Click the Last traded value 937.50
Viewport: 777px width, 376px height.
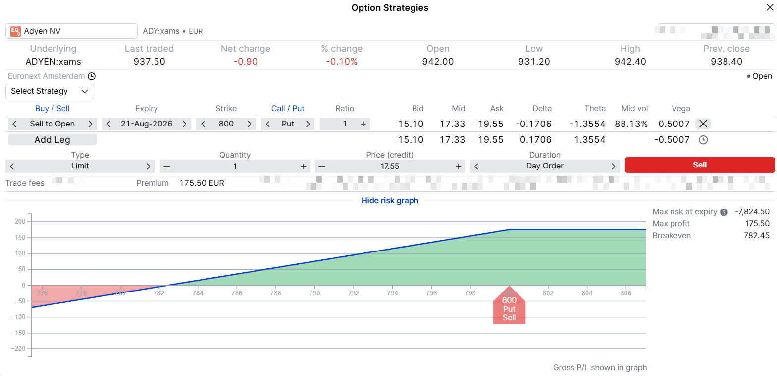tap(150, 62)
